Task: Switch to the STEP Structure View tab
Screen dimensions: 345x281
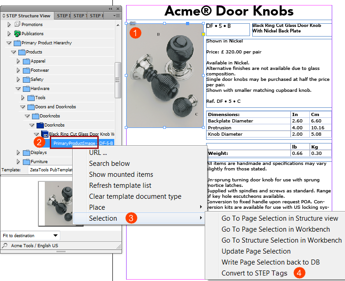Action: (x=27, y=16)
